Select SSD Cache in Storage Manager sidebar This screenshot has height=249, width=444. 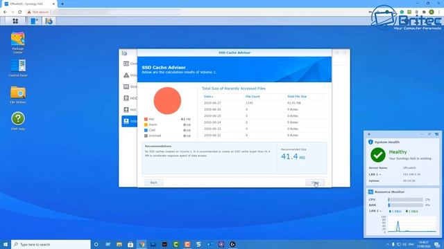[x=130, y=121]
